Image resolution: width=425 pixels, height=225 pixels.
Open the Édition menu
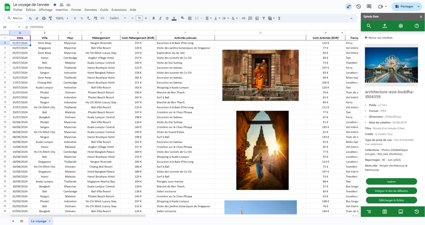(x=31, y=10)
